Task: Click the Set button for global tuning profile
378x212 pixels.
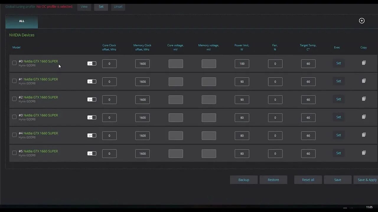Action: [101, 7]
